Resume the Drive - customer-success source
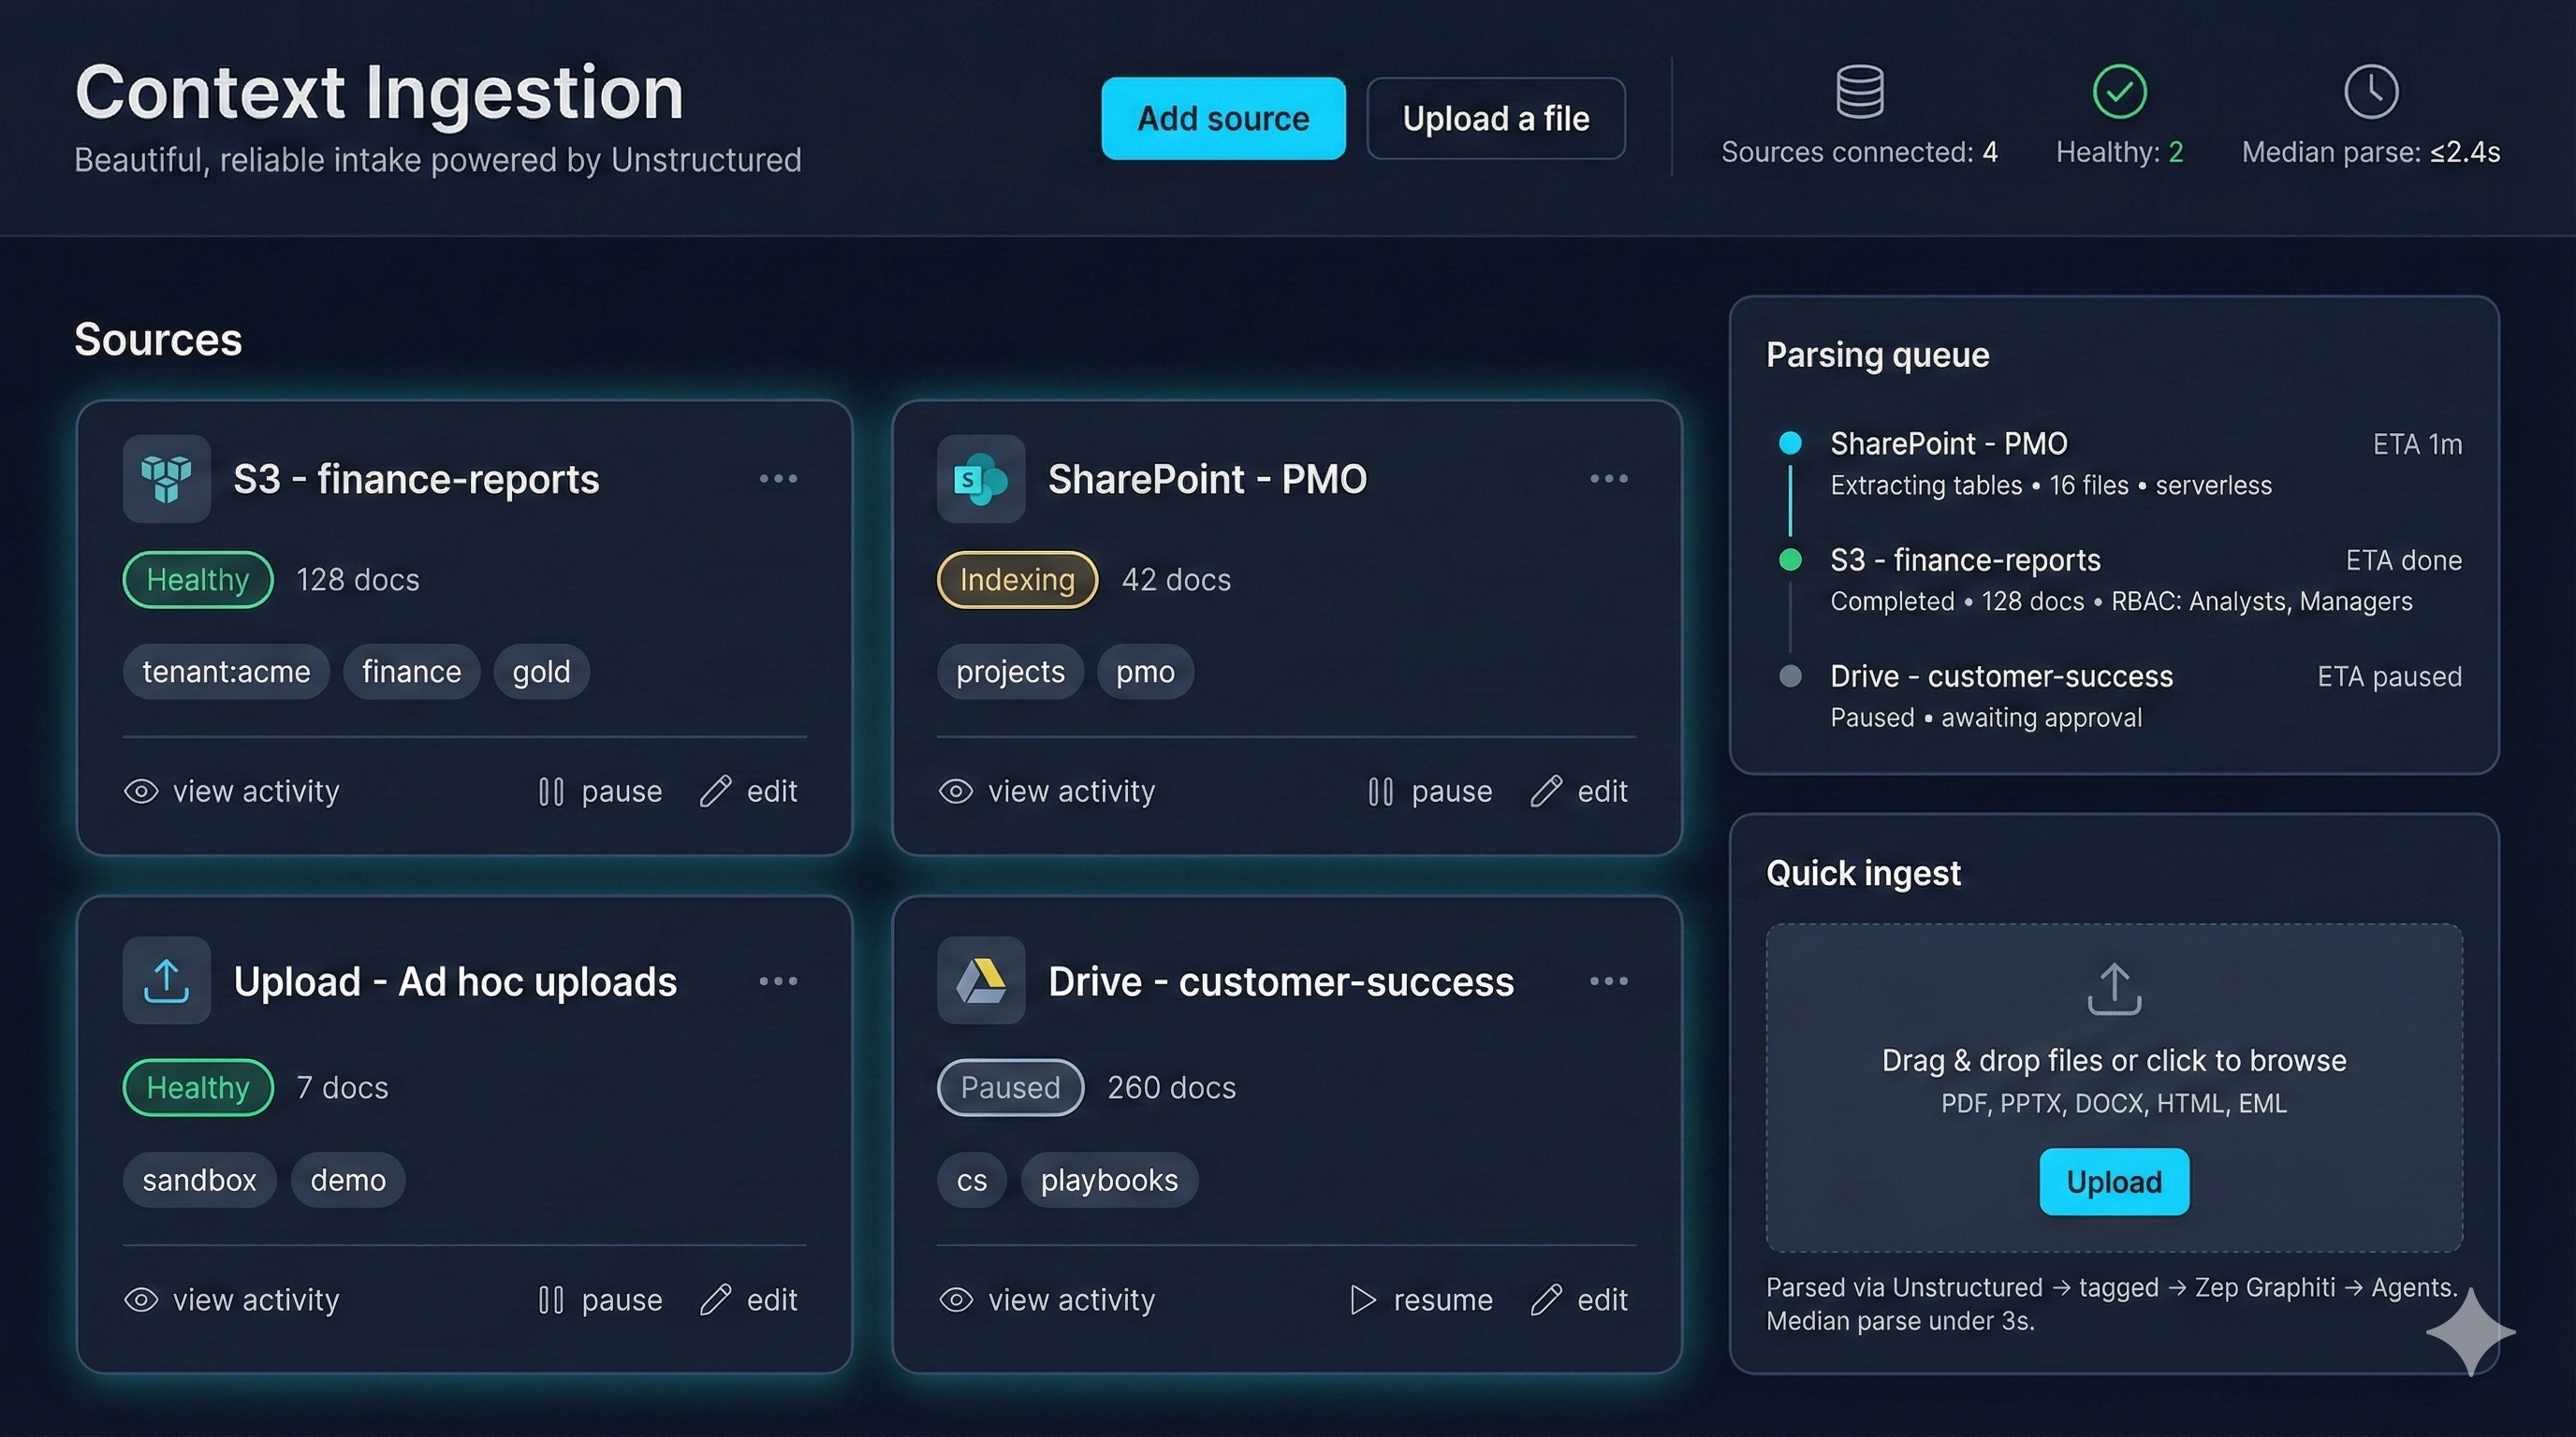2576x1437 pixels. pos(1422,1299)
